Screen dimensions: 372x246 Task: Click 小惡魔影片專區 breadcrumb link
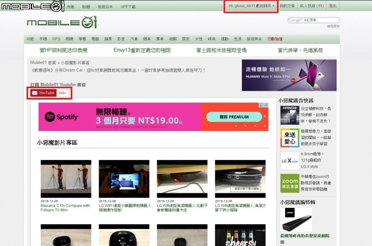pyautogui.click(x=75, y=63)
